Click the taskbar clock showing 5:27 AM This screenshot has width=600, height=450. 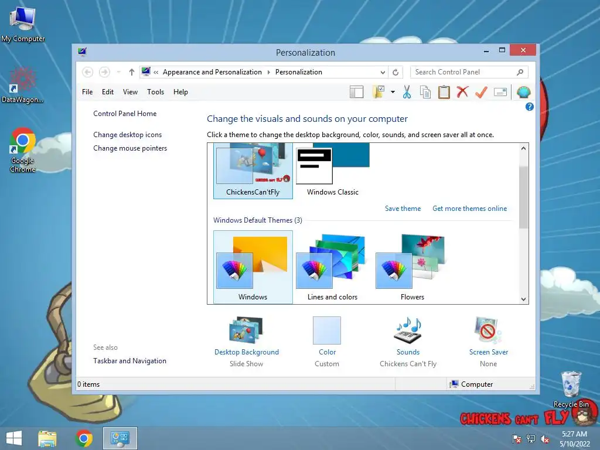click(x=574, y=438)
